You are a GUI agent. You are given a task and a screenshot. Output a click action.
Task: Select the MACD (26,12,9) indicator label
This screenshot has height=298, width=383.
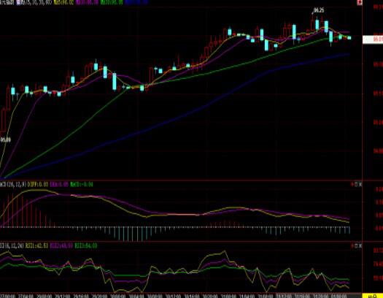coord(13,185)
